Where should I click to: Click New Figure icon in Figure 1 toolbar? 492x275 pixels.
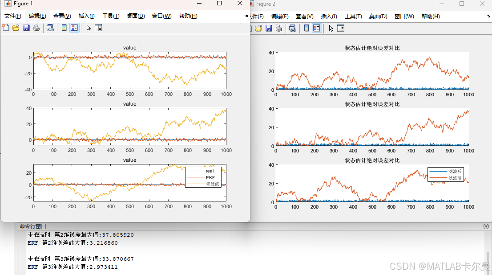6,28
